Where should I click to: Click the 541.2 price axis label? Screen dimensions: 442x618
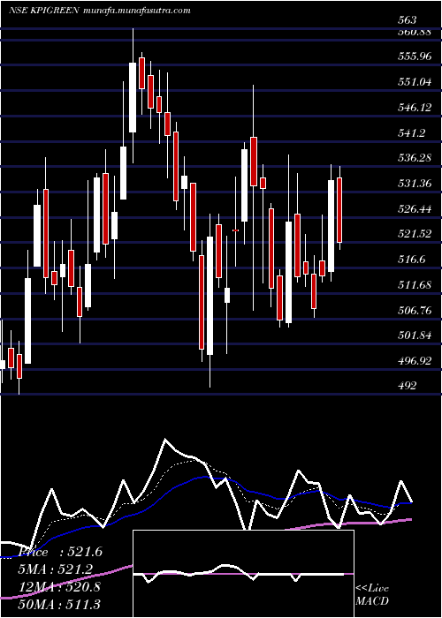(412, 133)
